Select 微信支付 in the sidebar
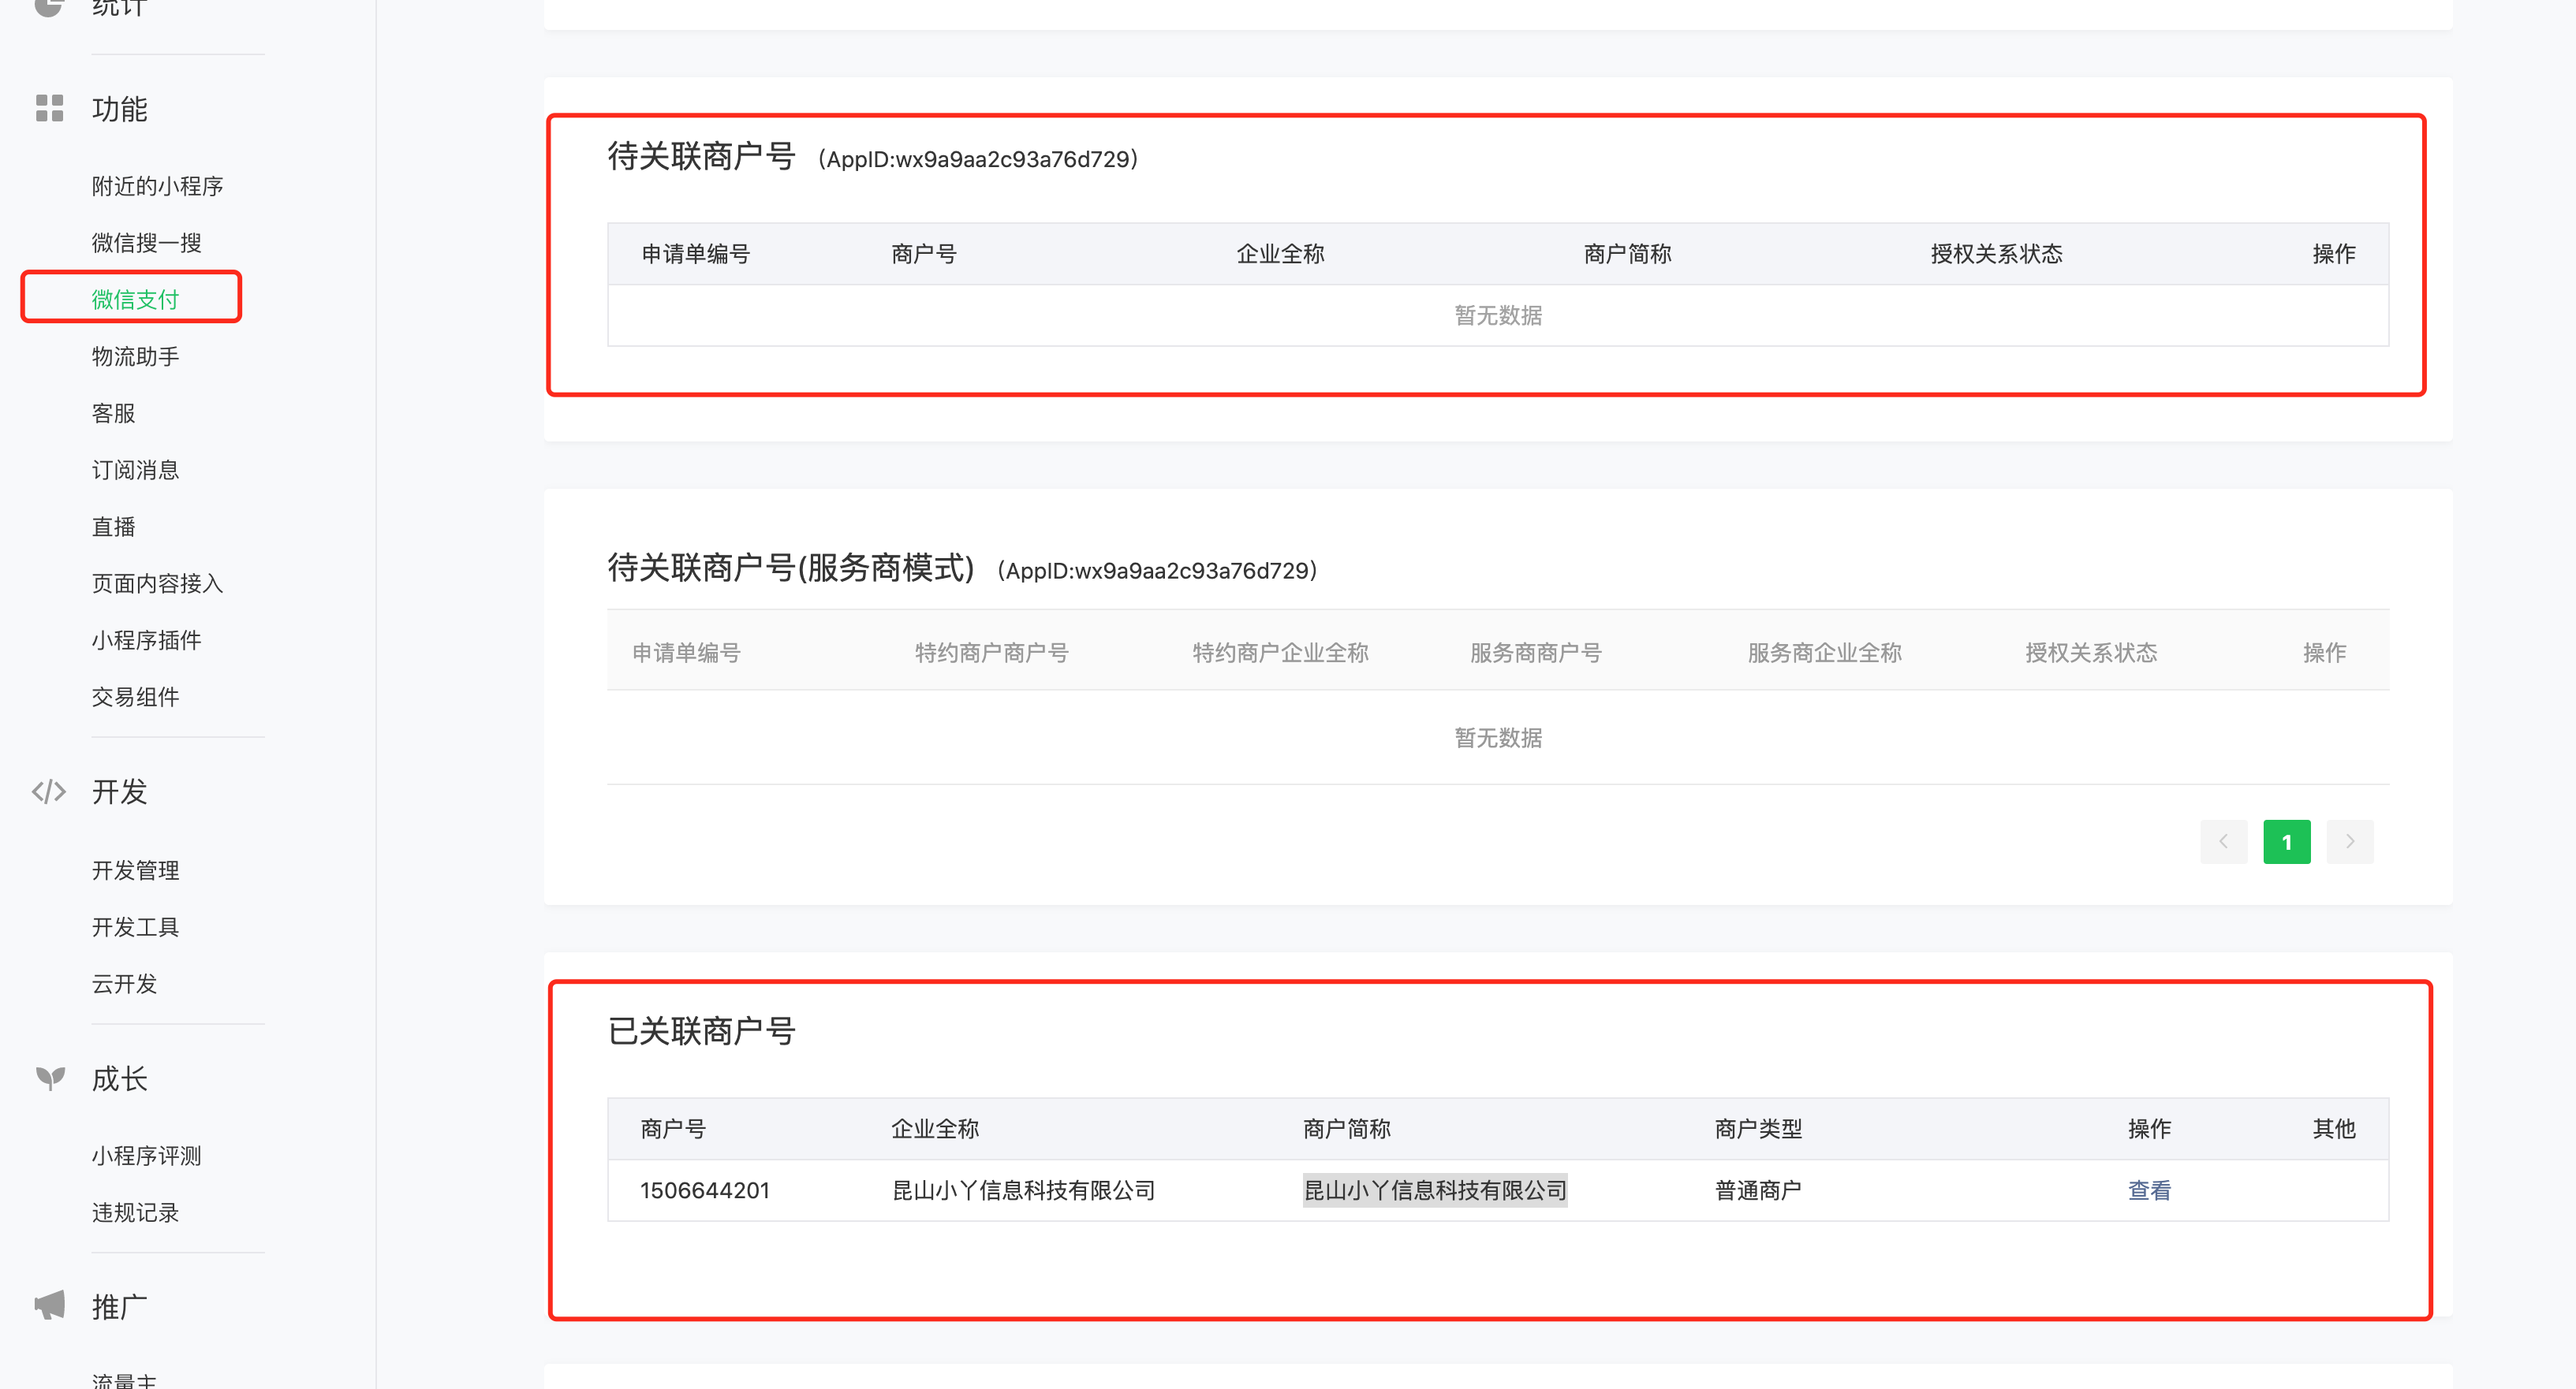Image resolution: width=2576 pixels, height=1389 pixels. (x=135, y=299)
